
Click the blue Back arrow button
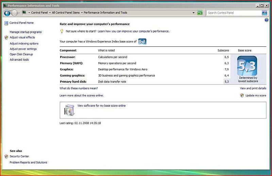click(7, 13)
